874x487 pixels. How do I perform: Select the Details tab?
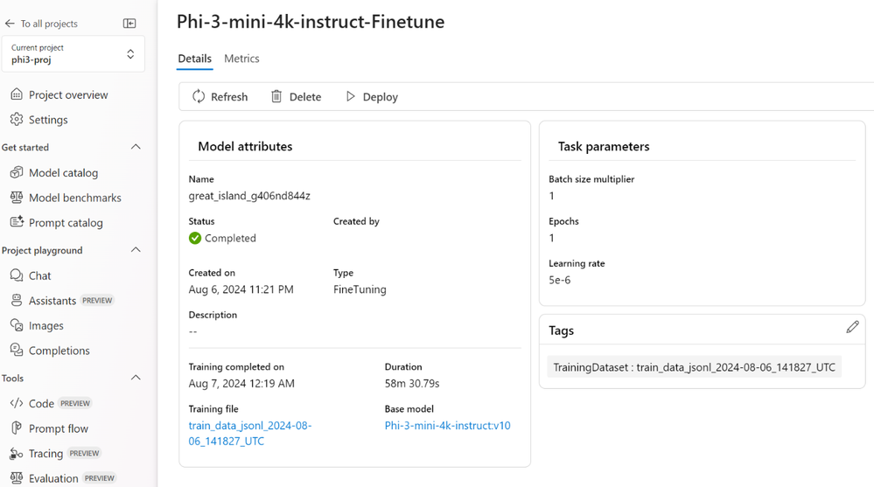tap(194, 59)
